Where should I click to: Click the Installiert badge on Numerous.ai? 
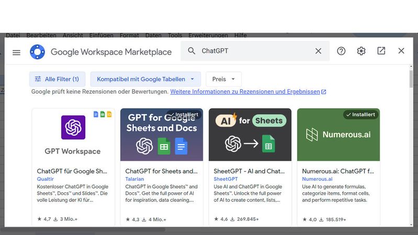360,114
